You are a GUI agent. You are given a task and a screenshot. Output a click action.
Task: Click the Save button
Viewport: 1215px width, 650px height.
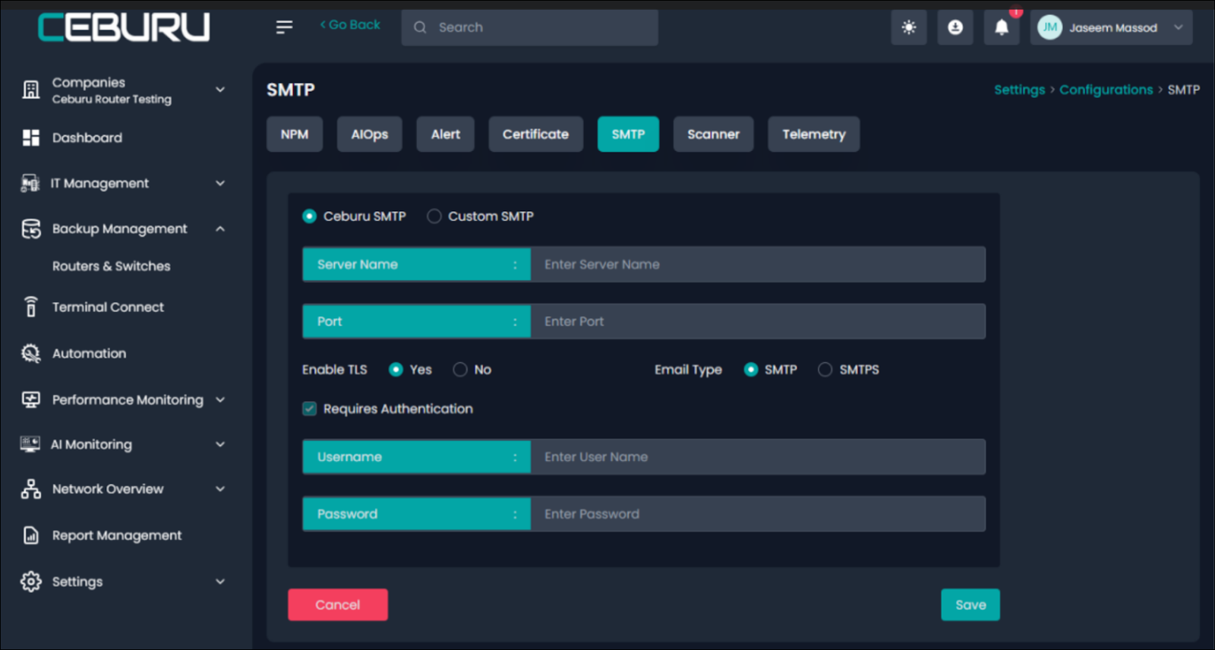(970, 604)
